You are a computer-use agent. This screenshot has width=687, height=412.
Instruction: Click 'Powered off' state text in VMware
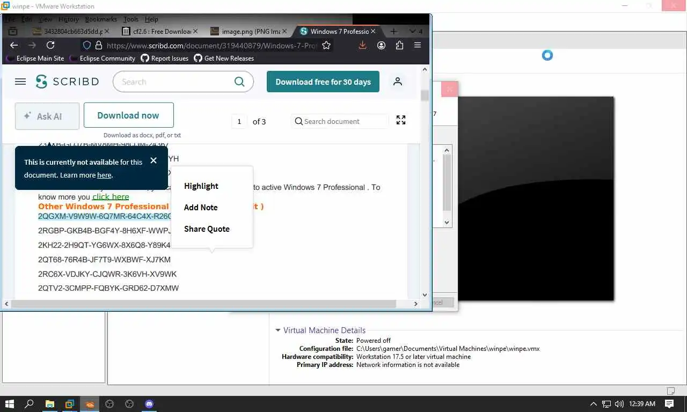coord(374,341)
